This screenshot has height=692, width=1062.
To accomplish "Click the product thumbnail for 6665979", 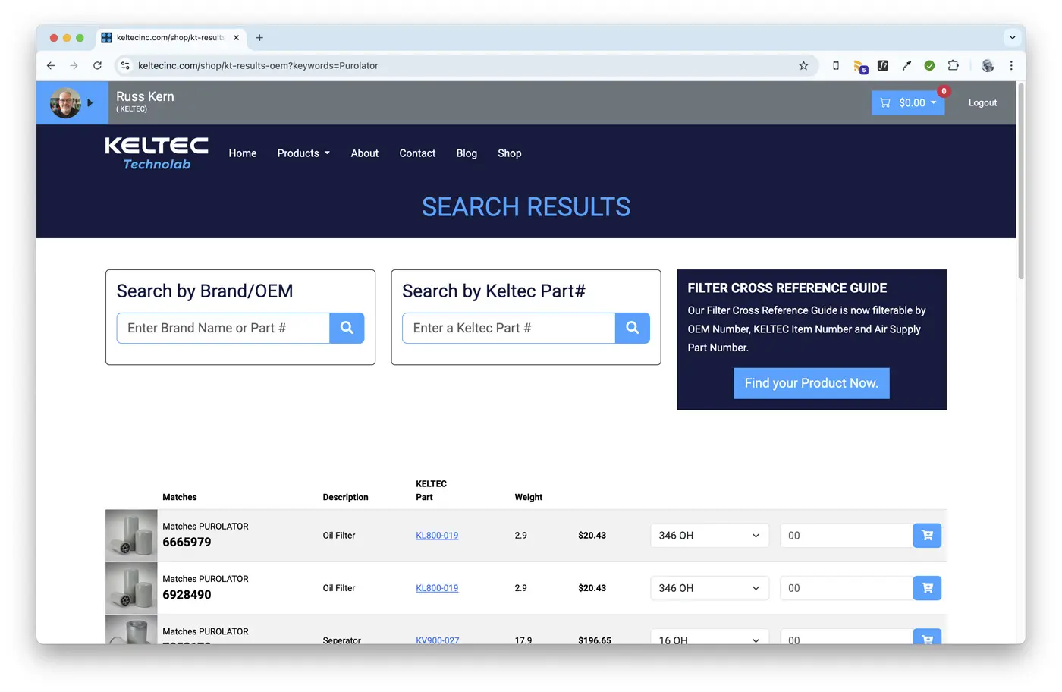I will (x=131, y=536).
